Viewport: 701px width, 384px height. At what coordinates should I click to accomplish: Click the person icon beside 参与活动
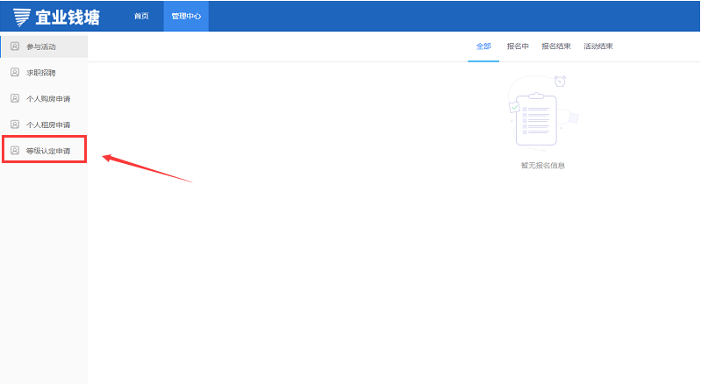(14, 46)
